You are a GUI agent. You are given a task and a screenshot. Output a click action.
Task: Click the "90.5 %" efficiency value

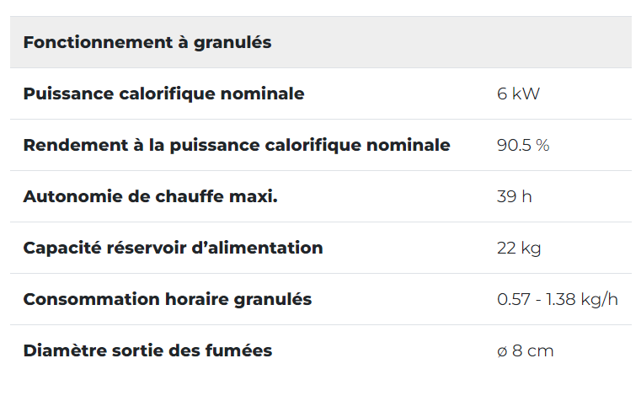(523, 145)
